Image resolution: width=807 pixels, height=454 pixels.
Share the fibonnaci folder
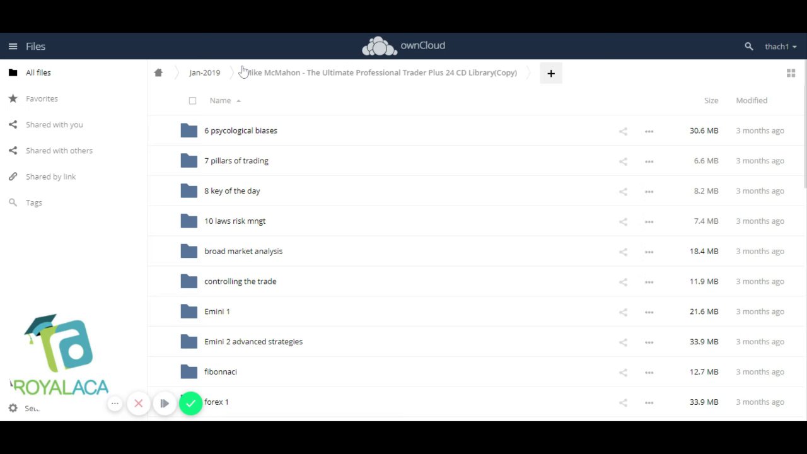pos(623,373)
